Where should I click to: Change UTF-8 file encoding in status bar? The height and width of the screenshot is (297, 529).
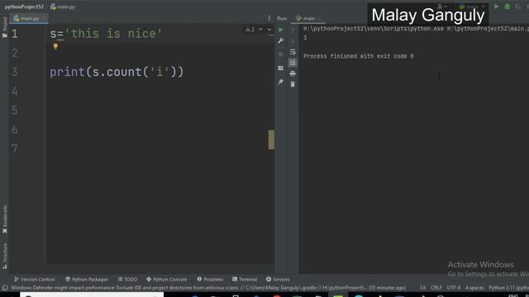pos(454,288)
